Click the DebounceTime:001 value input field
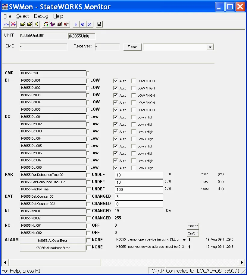 click(139, 175)
